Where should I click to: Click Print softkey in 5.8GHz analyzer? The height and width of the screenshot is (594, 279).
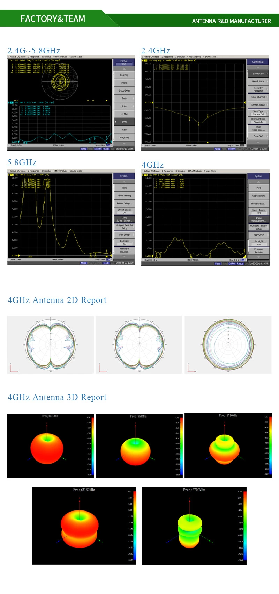pos(124,188)
